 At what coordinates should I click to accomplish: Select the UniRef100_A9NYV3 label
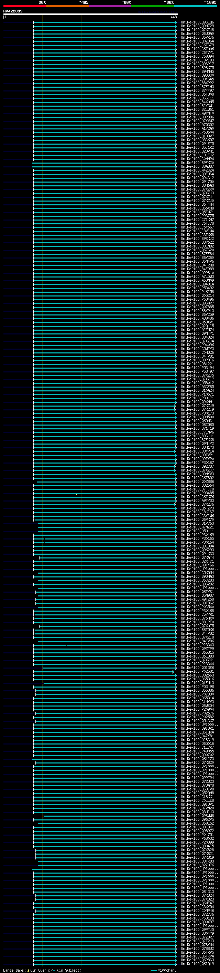(x=197, y=474)
